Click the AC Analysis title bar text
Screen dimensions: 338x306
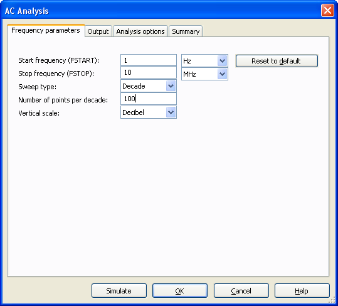pos(27,11)
